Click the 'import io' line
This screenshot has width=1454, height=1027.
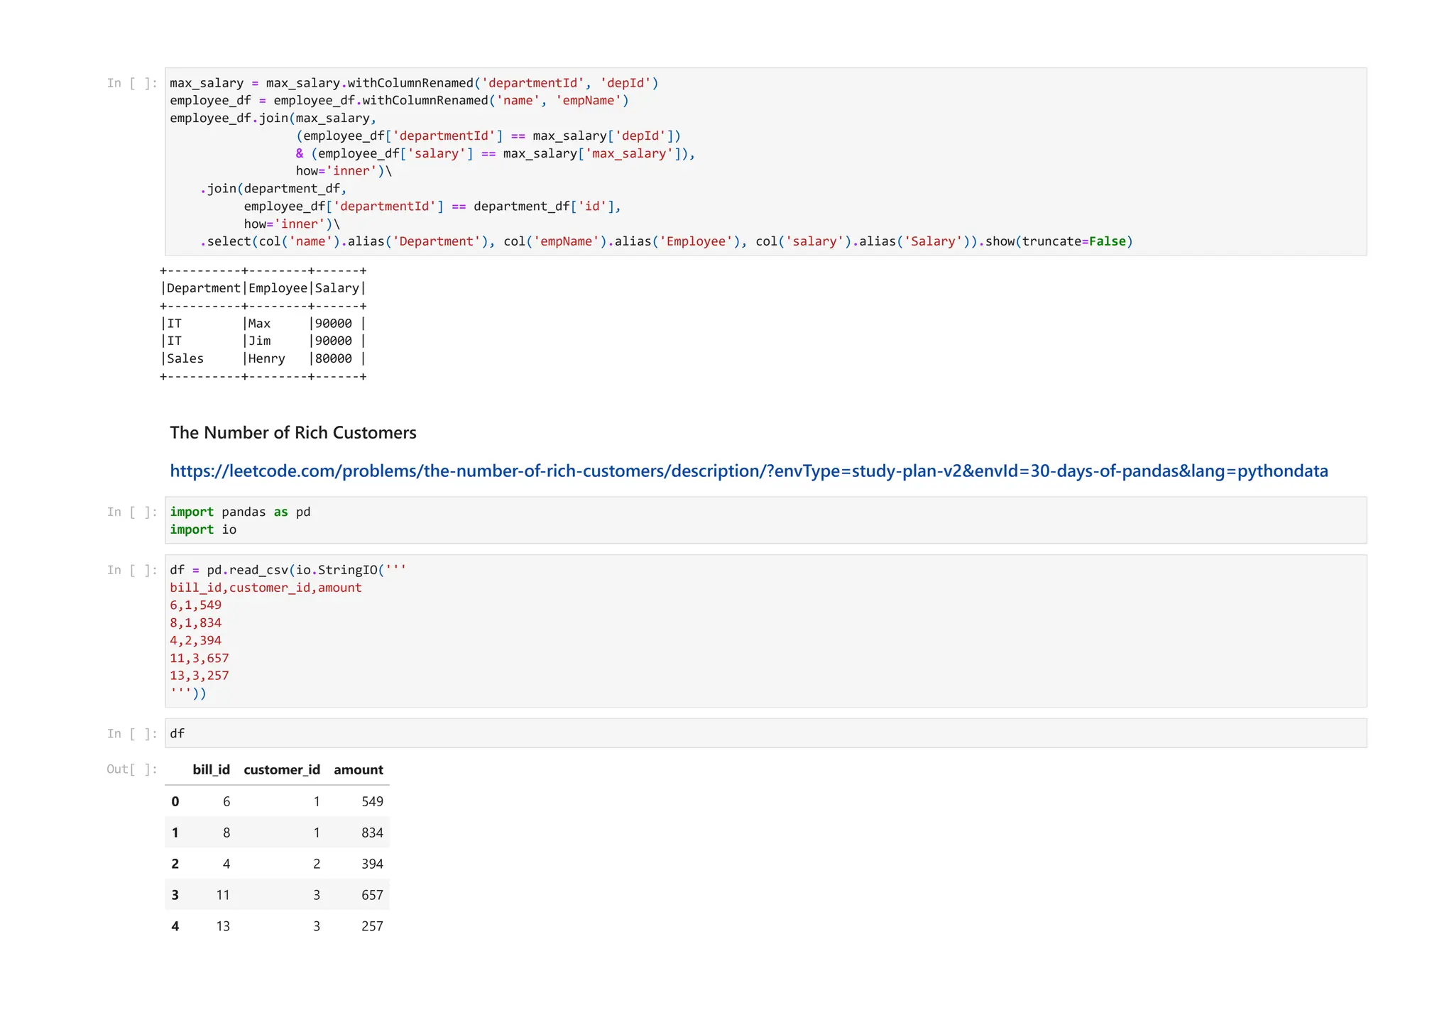click(203, 529)
